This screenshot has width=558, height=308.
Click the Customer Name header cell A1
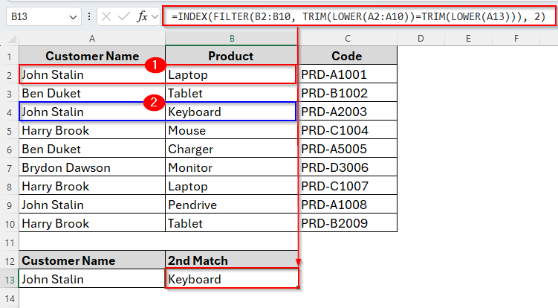point(92,56)
